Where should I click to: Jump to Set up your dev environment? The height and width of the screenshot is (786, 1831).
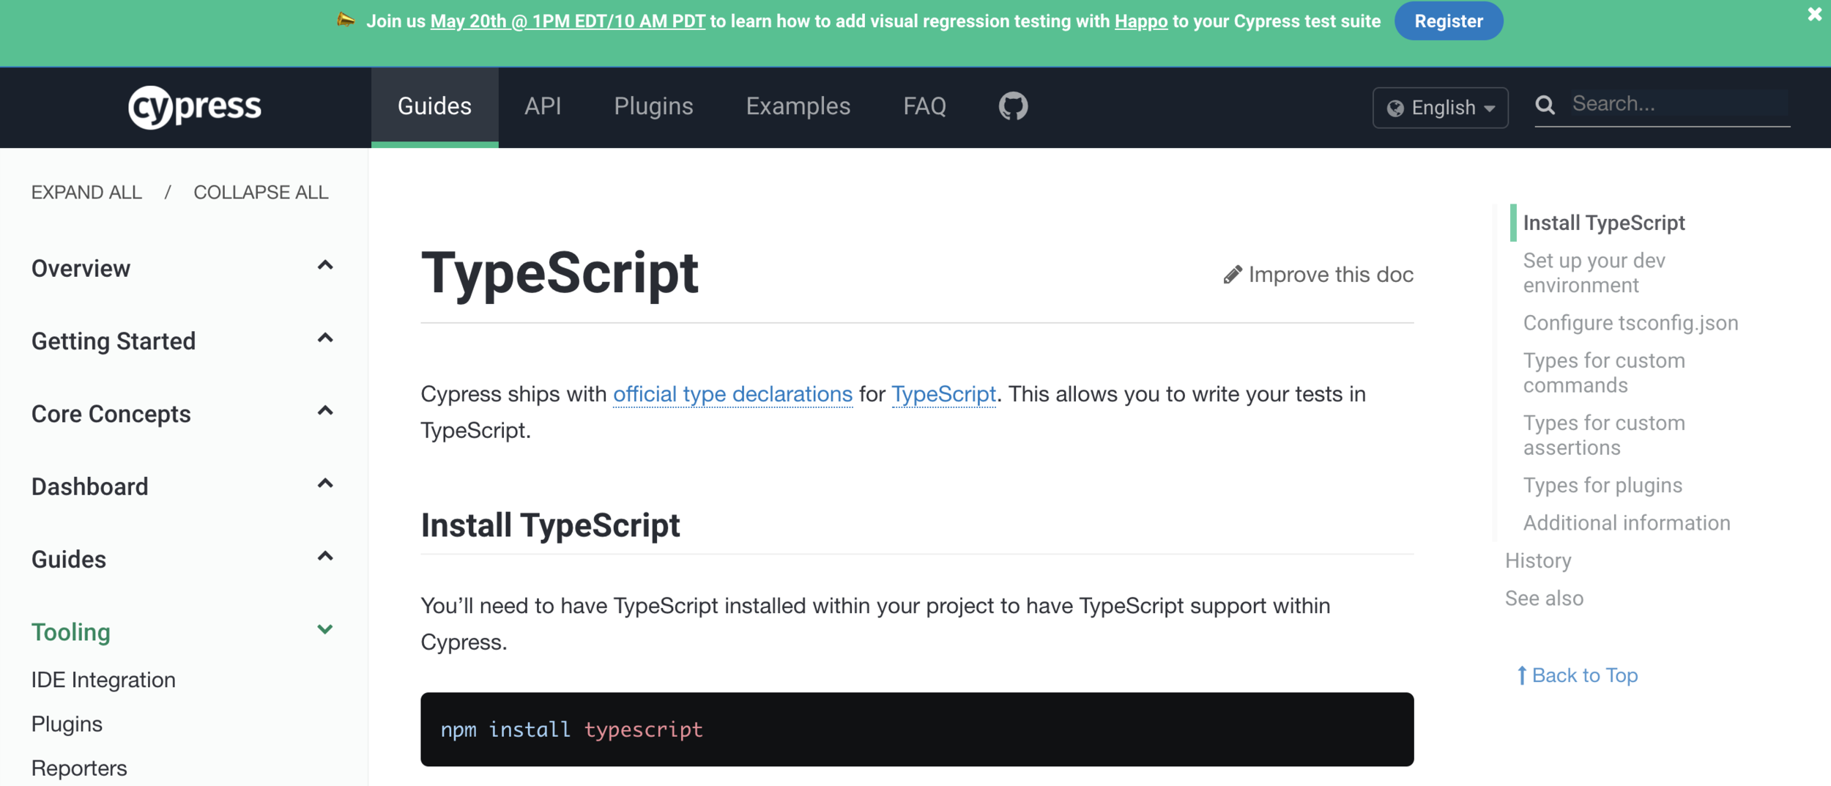(x=1594, y=272)
